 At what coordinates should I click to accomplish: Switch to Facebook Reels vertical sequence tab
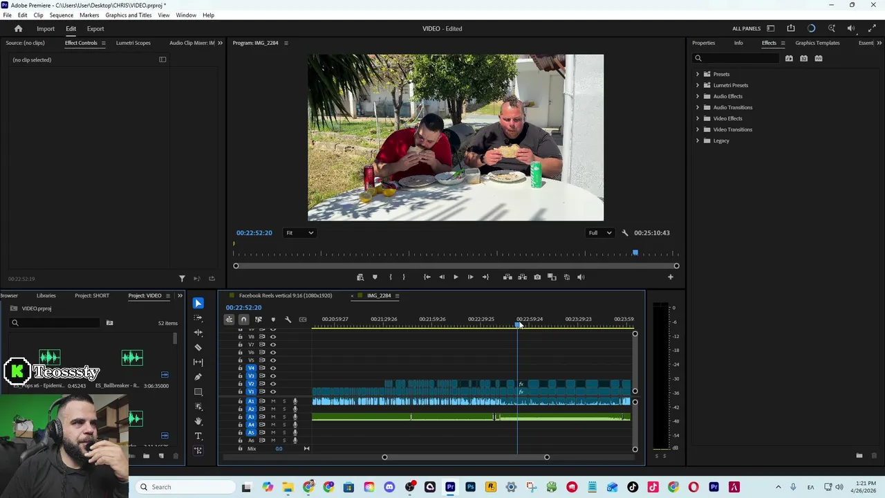click(286, 295)
